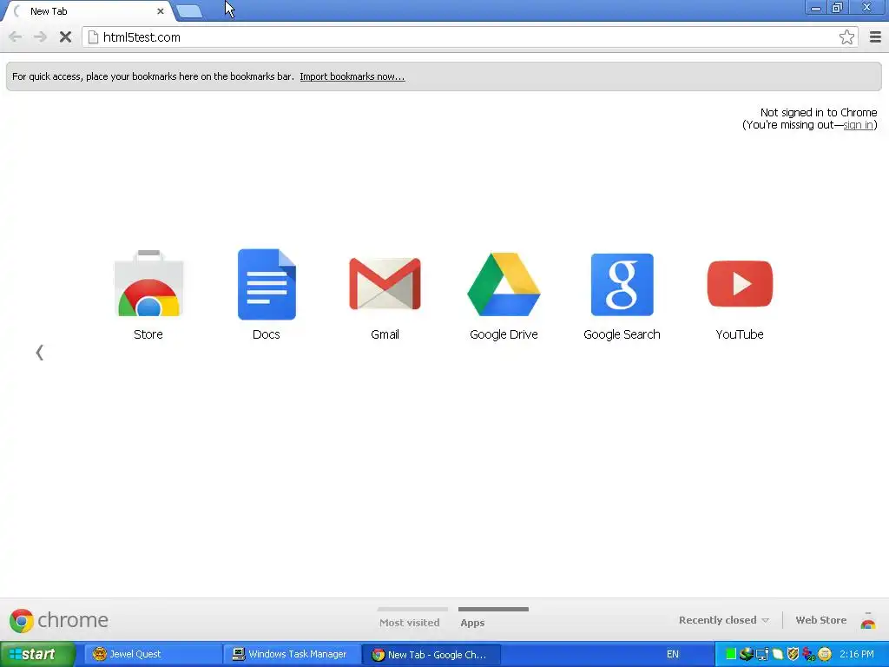Click the green square tray icon
This screenshot has width=889, height=667.
(x=730, y=654)
